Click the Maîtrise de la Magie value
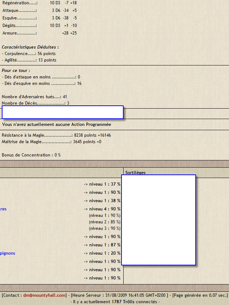 click(87, 142)
